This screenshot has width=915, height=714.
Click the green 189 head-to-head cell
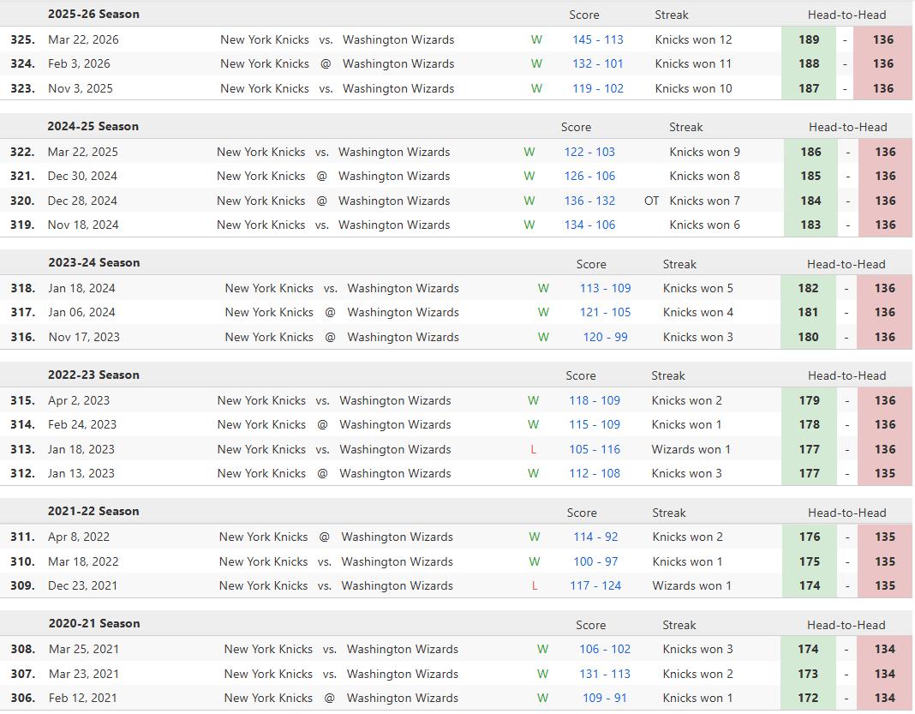(808, 39)
